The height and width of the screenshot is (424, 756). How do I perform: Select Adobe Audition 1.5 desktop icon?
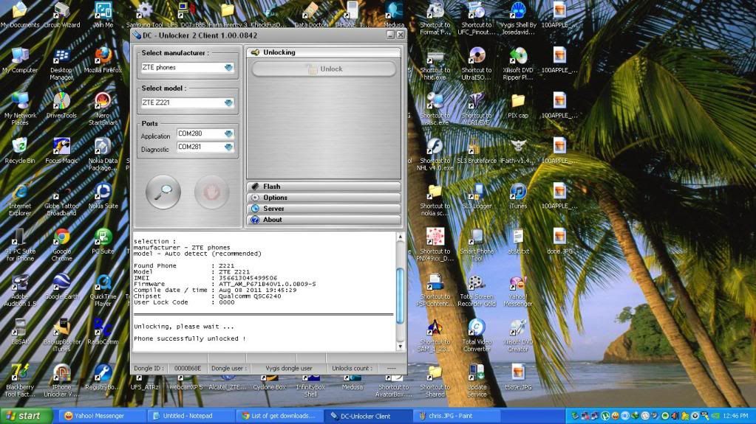point(20,291)
